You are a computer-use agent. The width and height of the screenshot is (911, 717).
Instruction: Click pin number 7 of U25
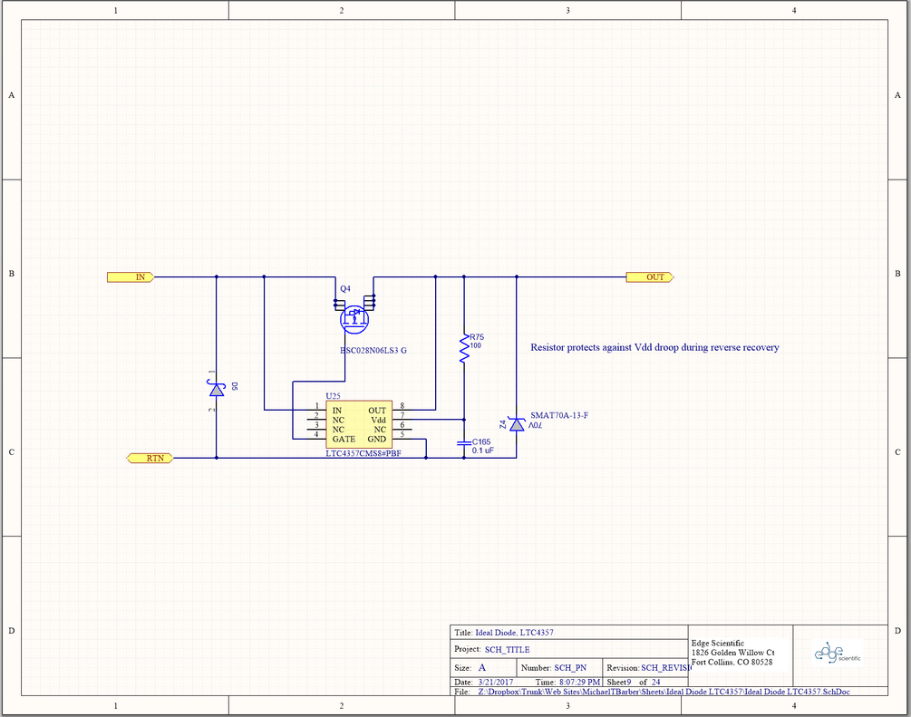pos(402,415)
